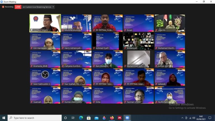Select Sofyan Arif participant tile
215x121 pixels.
(x=170, y=59)
